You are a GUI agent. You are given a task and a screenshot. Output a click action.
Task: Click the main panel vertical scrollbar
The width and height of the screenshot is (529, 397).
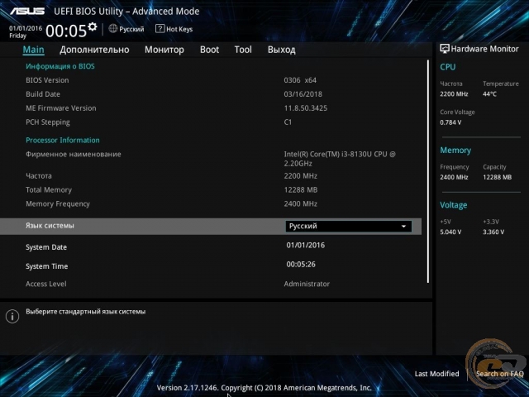[x=428, y=171]
